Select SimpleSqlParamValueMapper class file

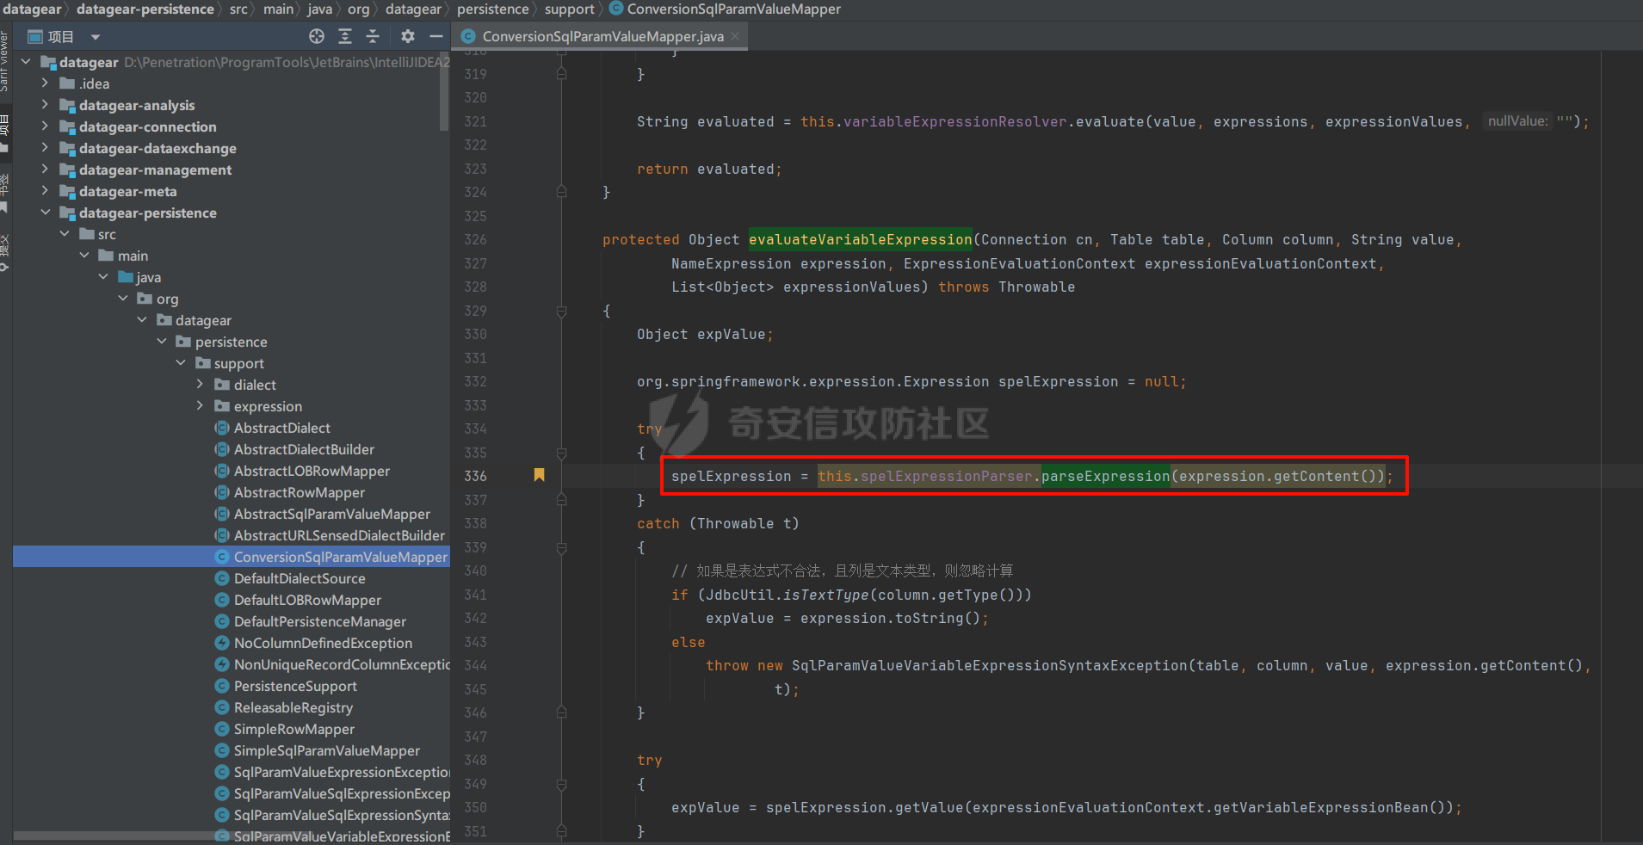click(327, 750)
